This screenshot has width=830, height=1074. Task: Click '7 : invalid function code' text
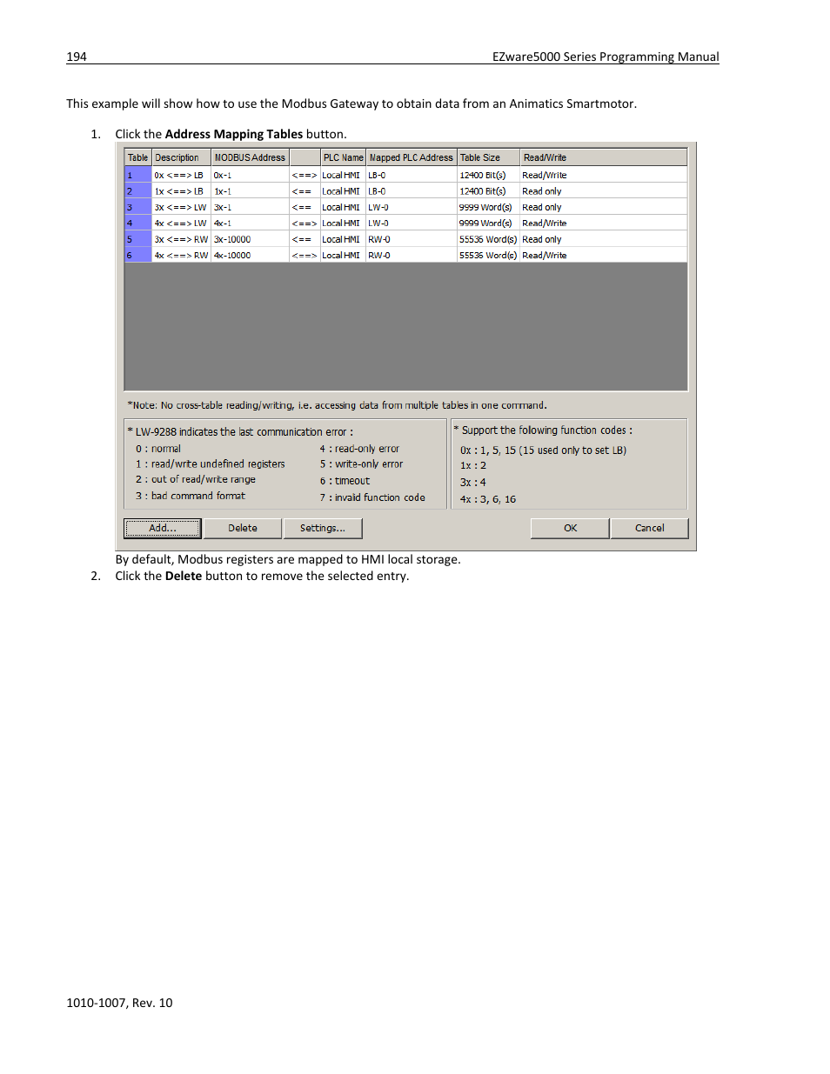coord(372,497)
